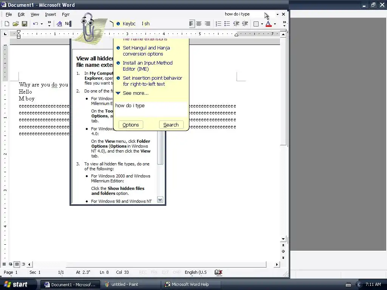Click the Increase Indent icon
The width and height of the screenshot is (387, 290).
[245, 24]
